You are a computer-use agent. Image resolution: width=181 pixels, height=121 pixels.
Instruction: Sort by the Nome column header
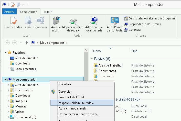click(98, 51)
